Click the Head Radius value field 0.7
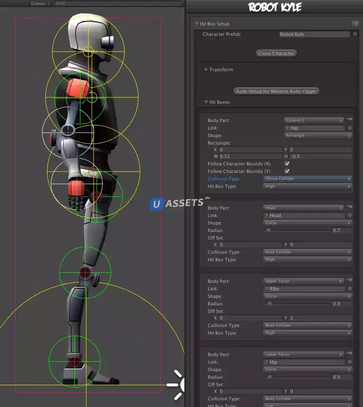The height and width of the screenshot is (407, 363). click(x=342, y=230)
